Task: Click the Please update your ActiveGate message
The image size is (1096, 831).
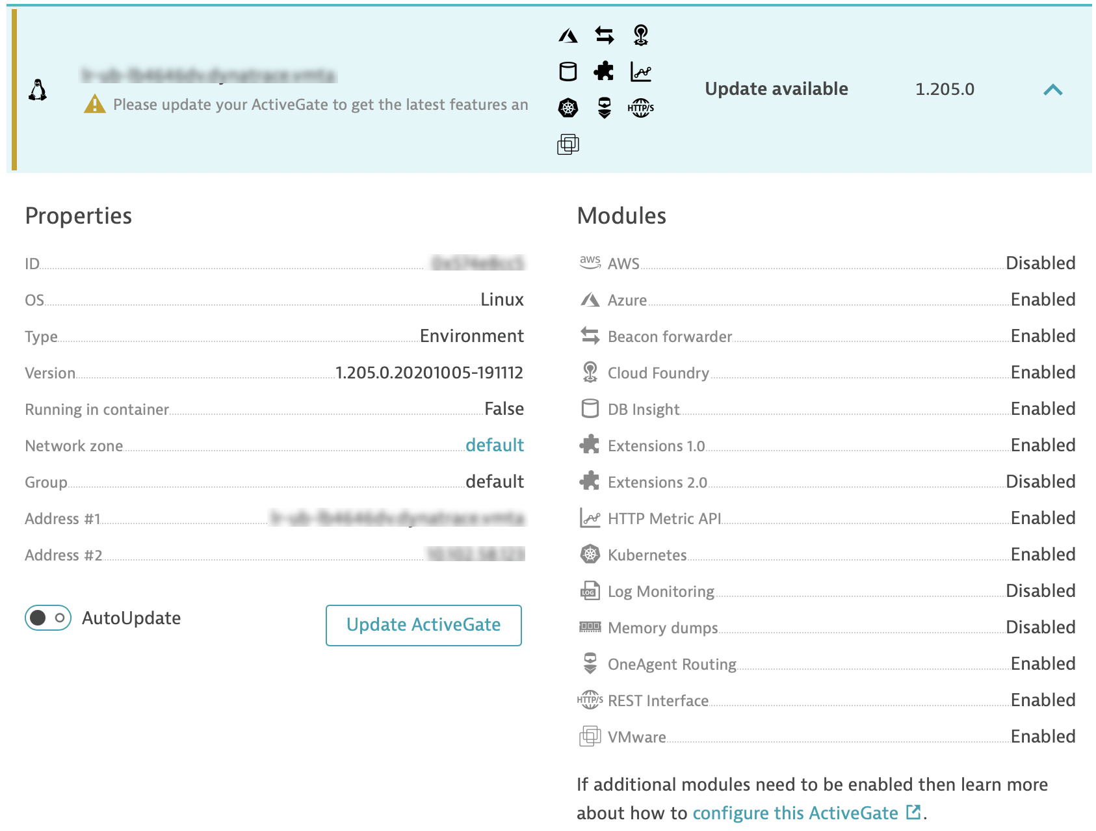Action: (x=321, y=105)
